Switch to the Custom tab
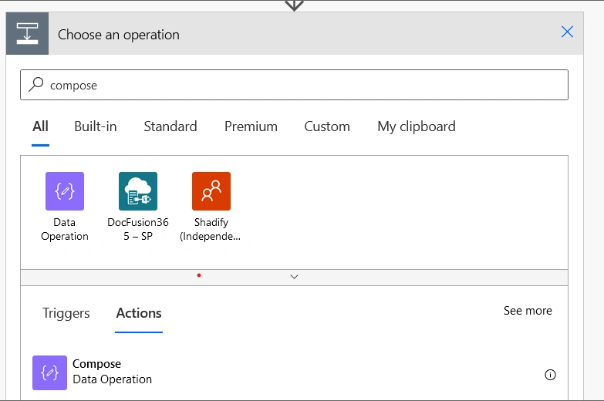 click(x=327, y=126)
